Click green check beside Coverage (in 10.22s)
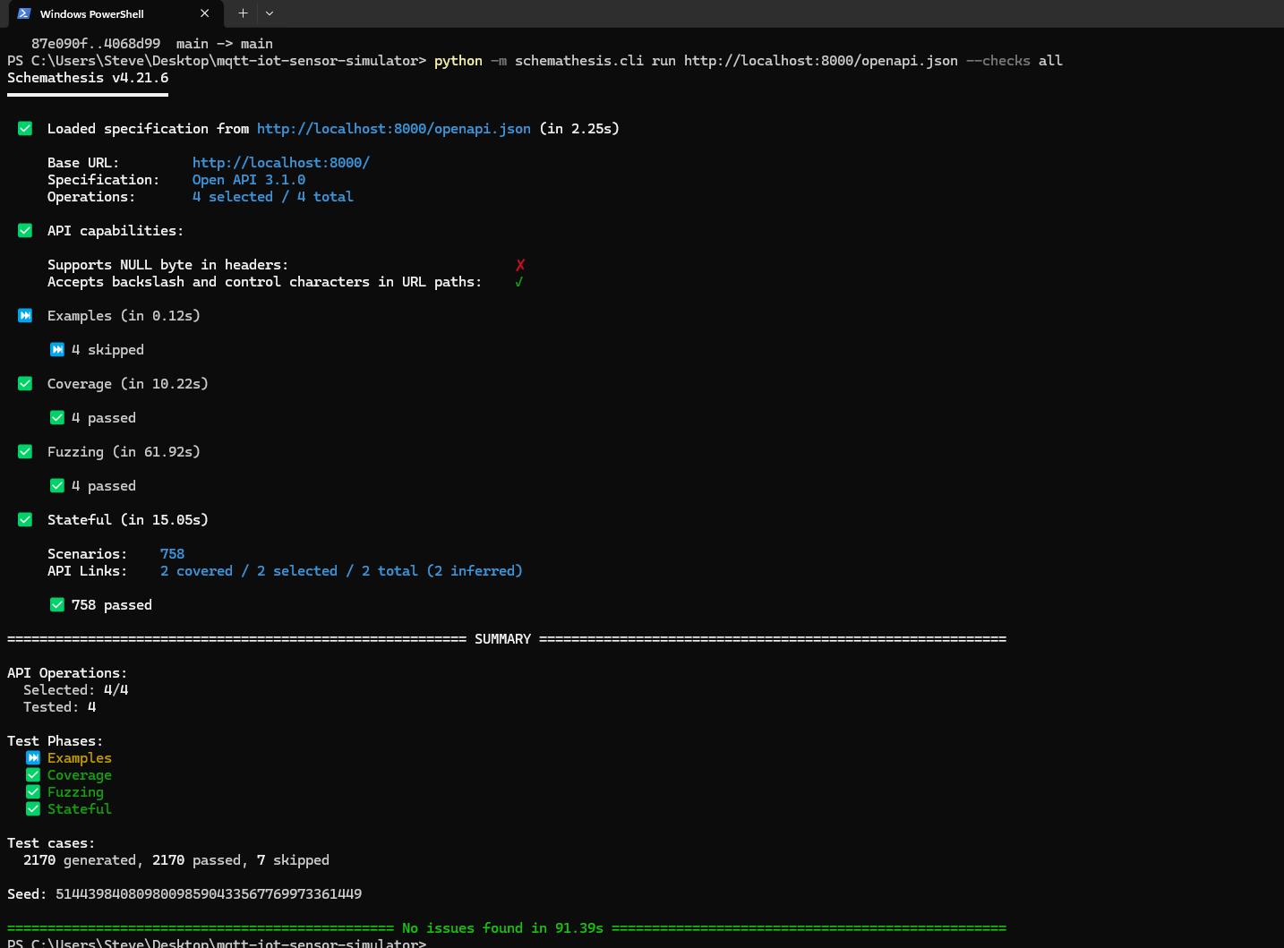This screenshot has height=948, width=1284. 25,384
